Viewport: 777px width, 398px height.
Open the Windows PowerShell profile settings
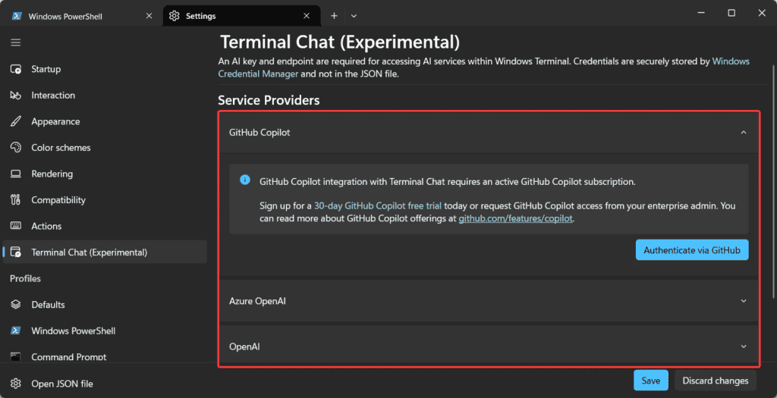coord(105,331)
